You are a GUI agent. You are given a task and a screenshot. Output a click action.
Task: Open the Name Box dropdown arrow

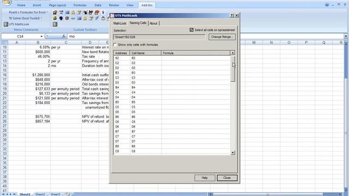[41, 36]
